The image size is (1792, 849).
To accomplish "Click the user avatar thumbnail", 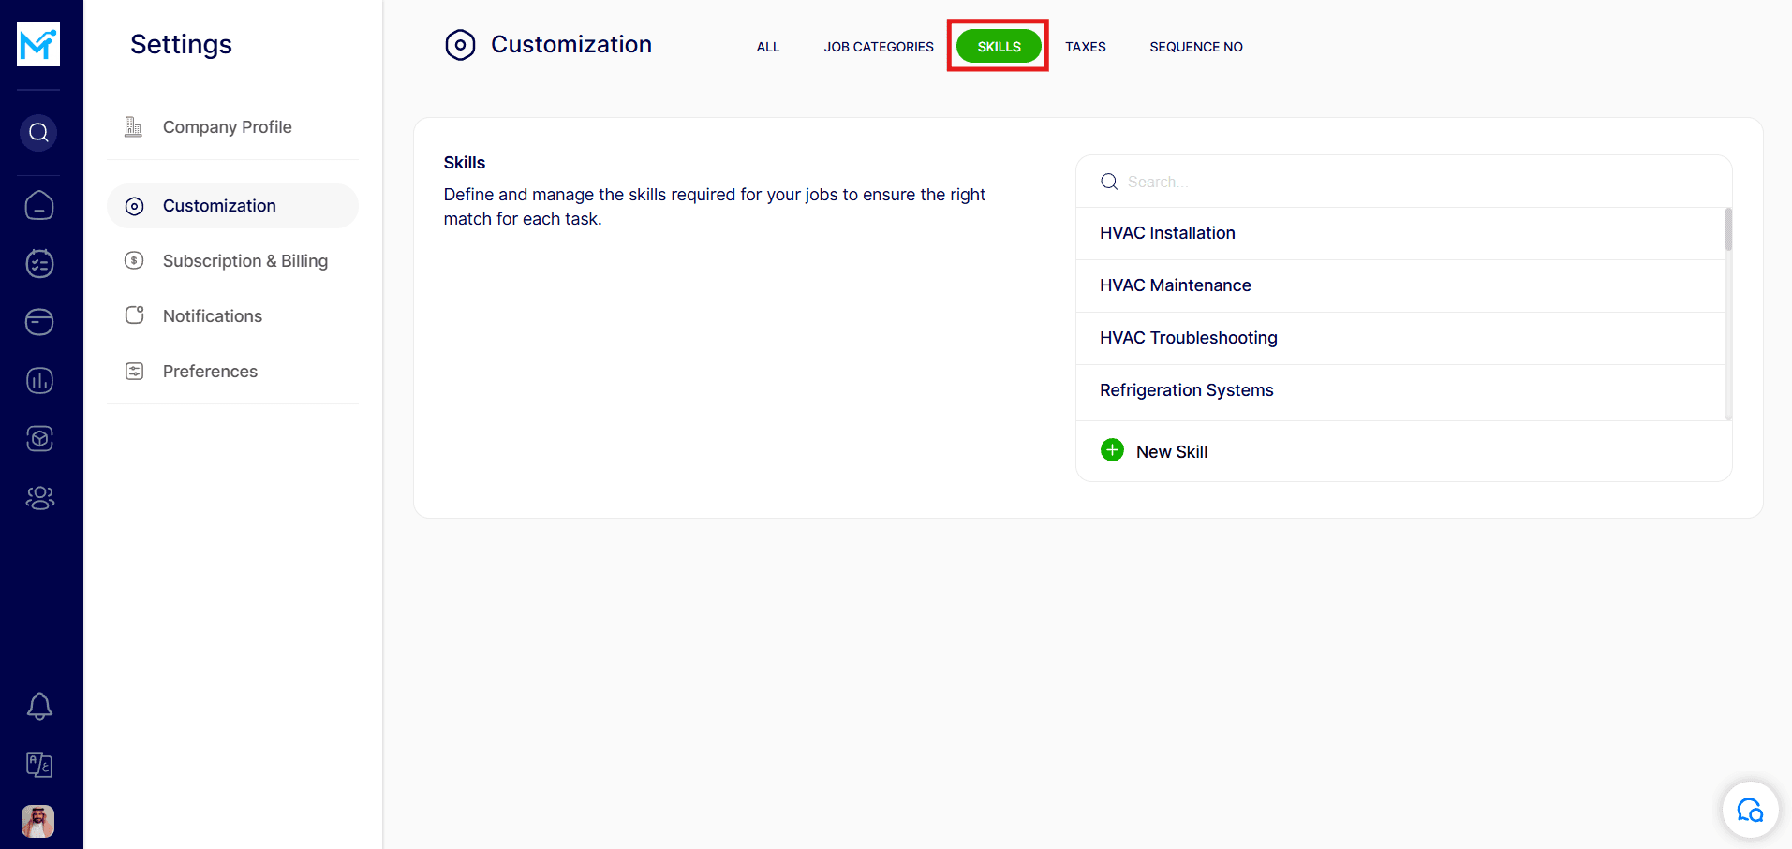I will pyautogui.click(x=38, y=821).
